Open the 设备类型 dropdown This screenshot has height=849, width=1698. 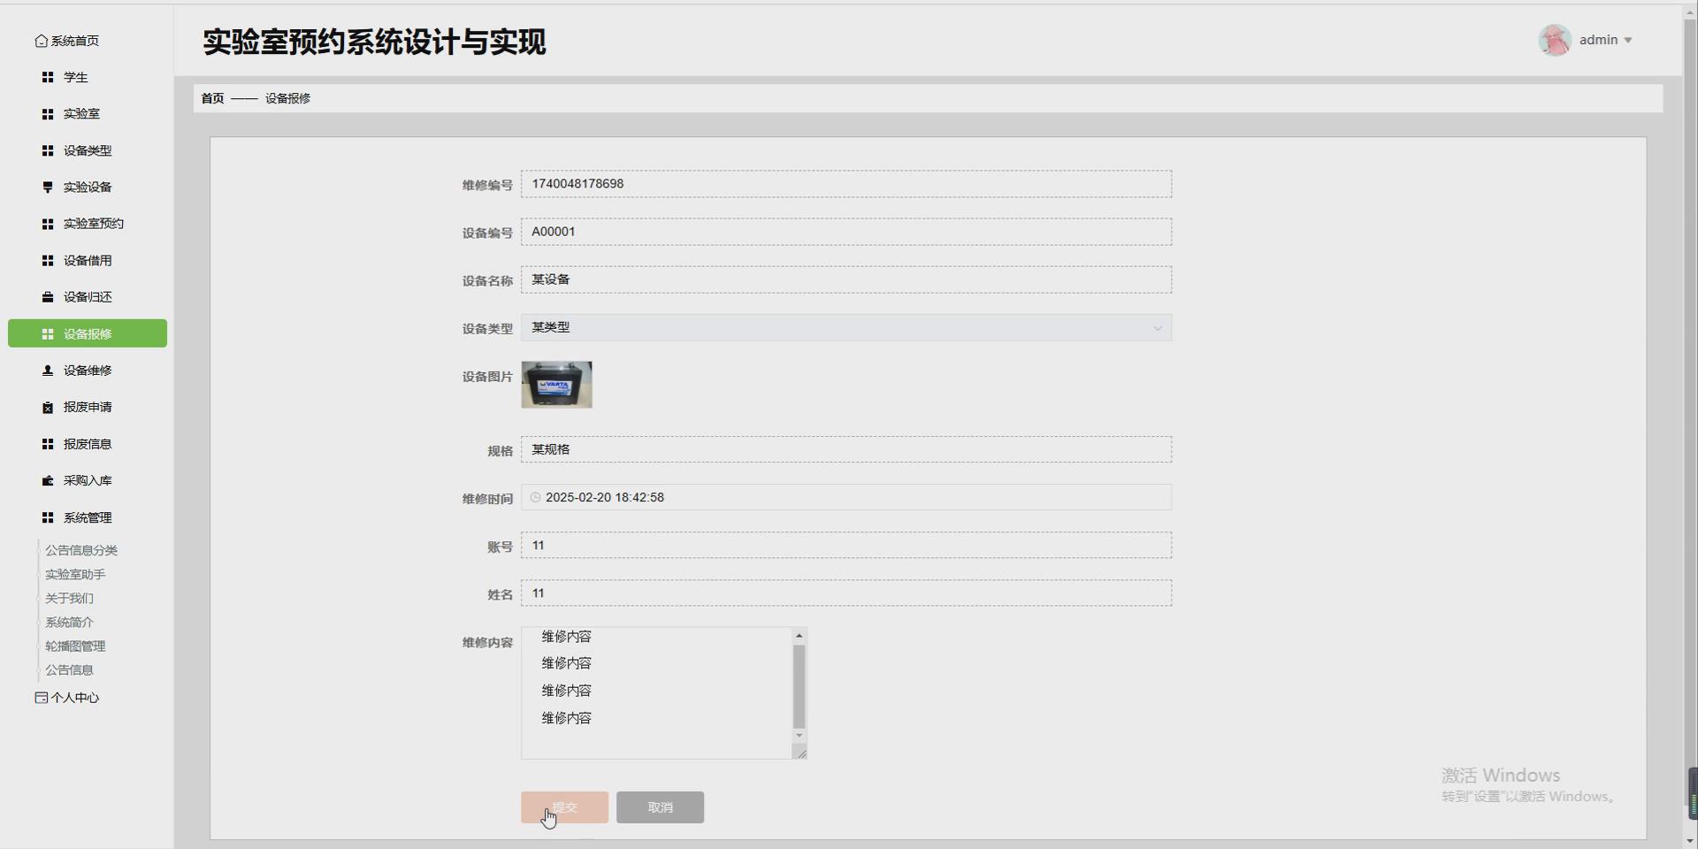[1157, 328]
